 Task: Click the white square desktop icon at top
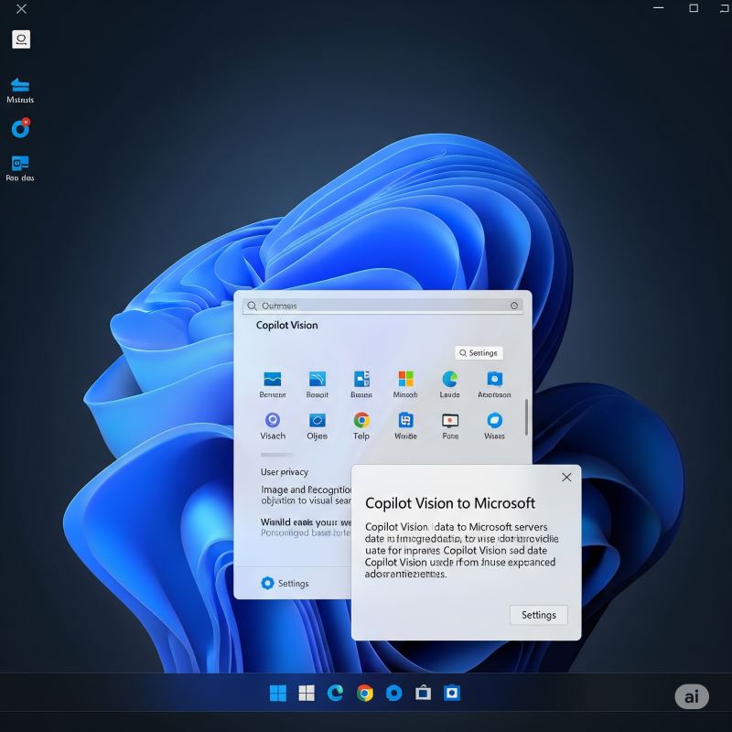tap(21, 39)
